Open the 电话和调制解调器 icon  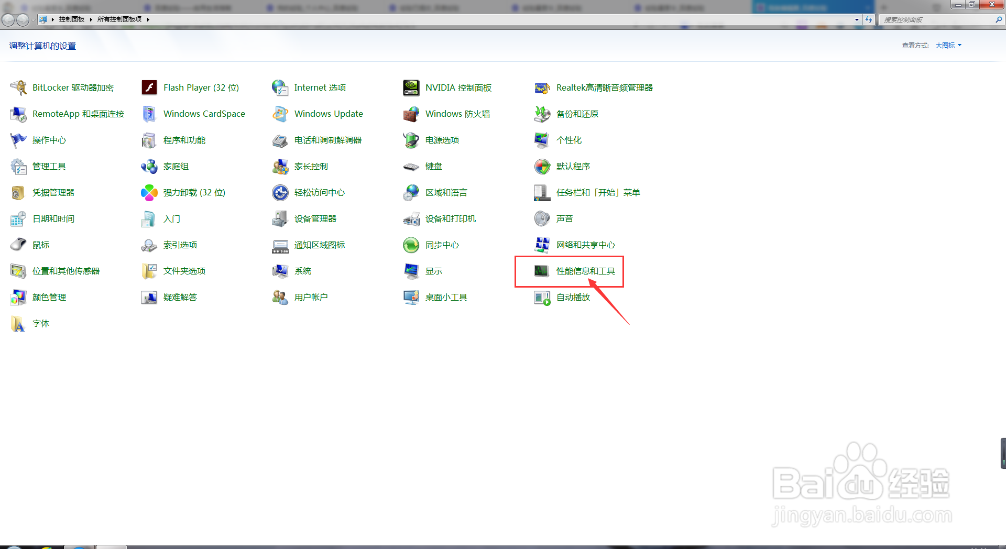[x=280, y=140]
